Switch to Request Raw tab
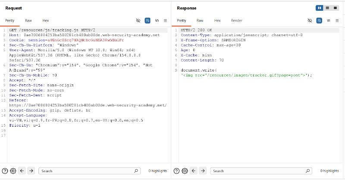This screenshot has height=180, width=345. 28,20
